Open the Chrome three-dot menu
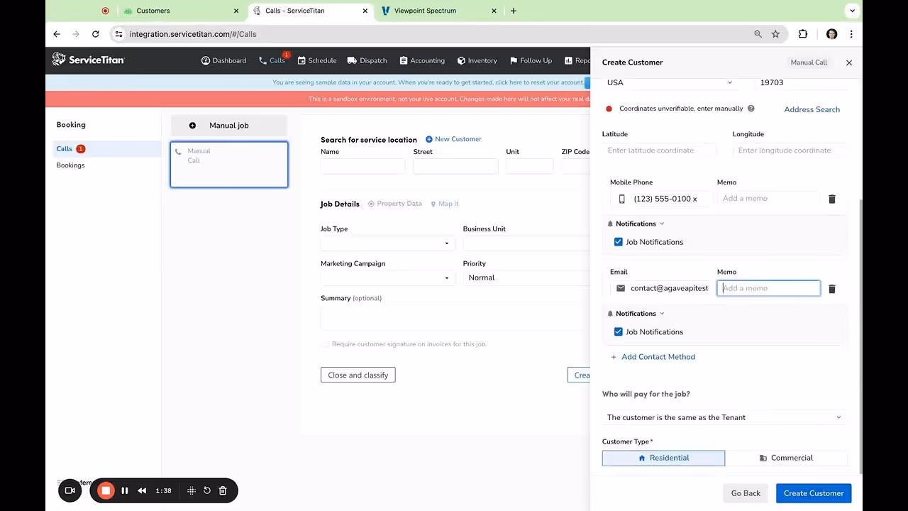908x511 pixels. click(851, 34)
